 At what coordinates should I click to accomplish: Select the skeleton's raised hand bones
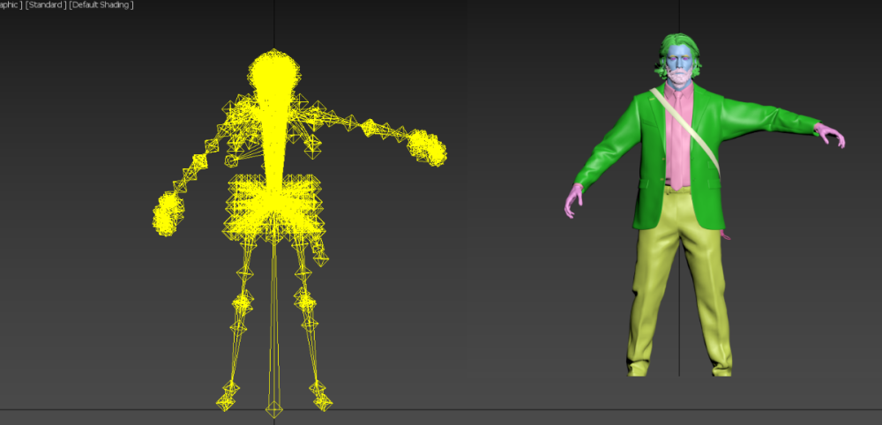pos(427,148)
